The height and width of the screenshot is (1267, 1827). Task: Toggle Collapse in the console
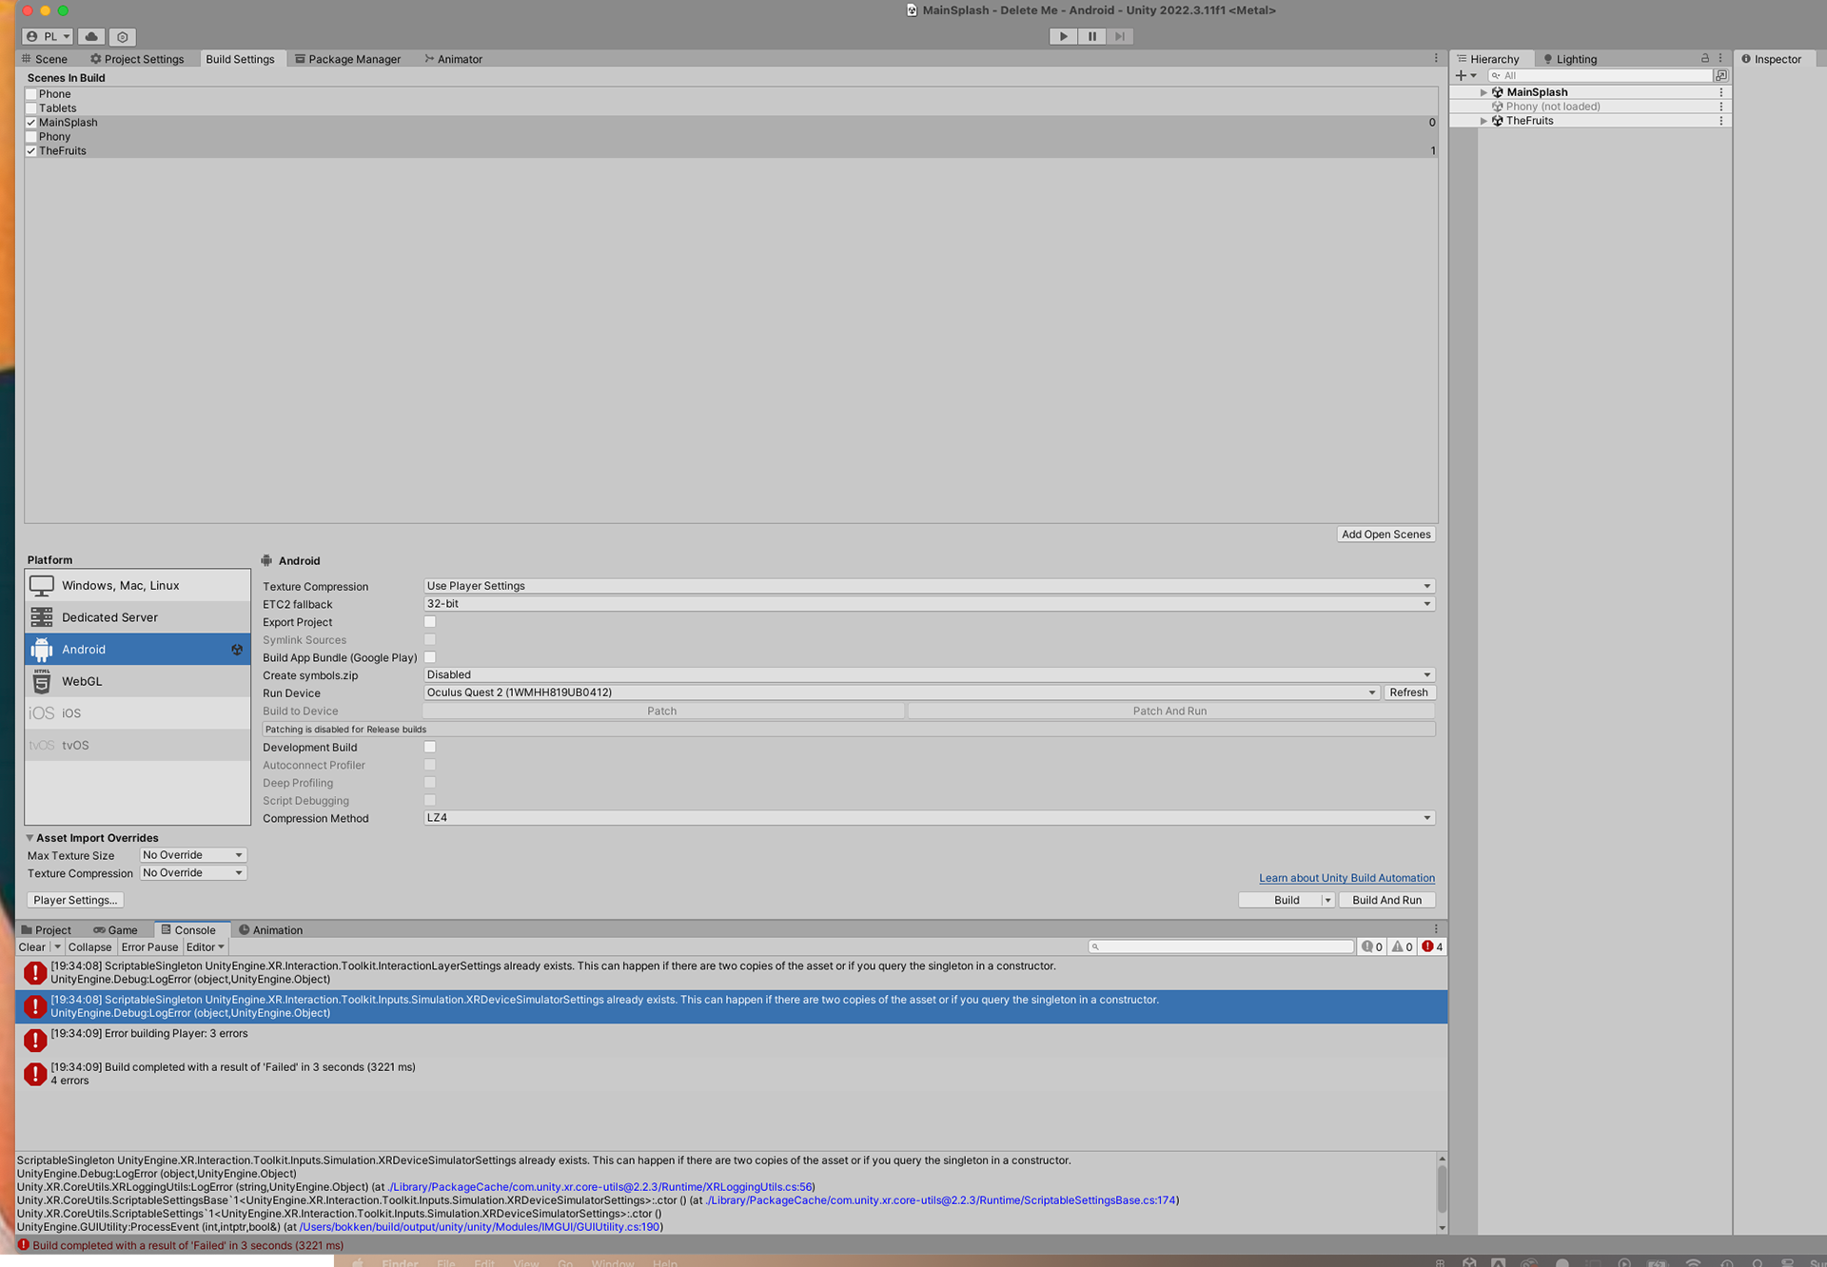pos(89,947)
